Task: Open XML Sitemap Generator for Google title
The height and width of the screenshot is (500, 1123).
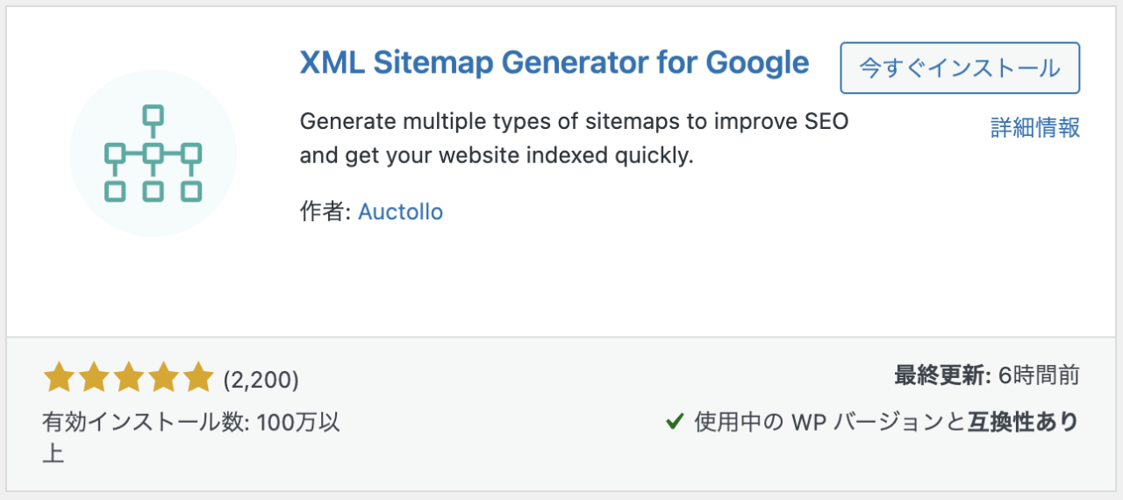Action: coord(554,63)
